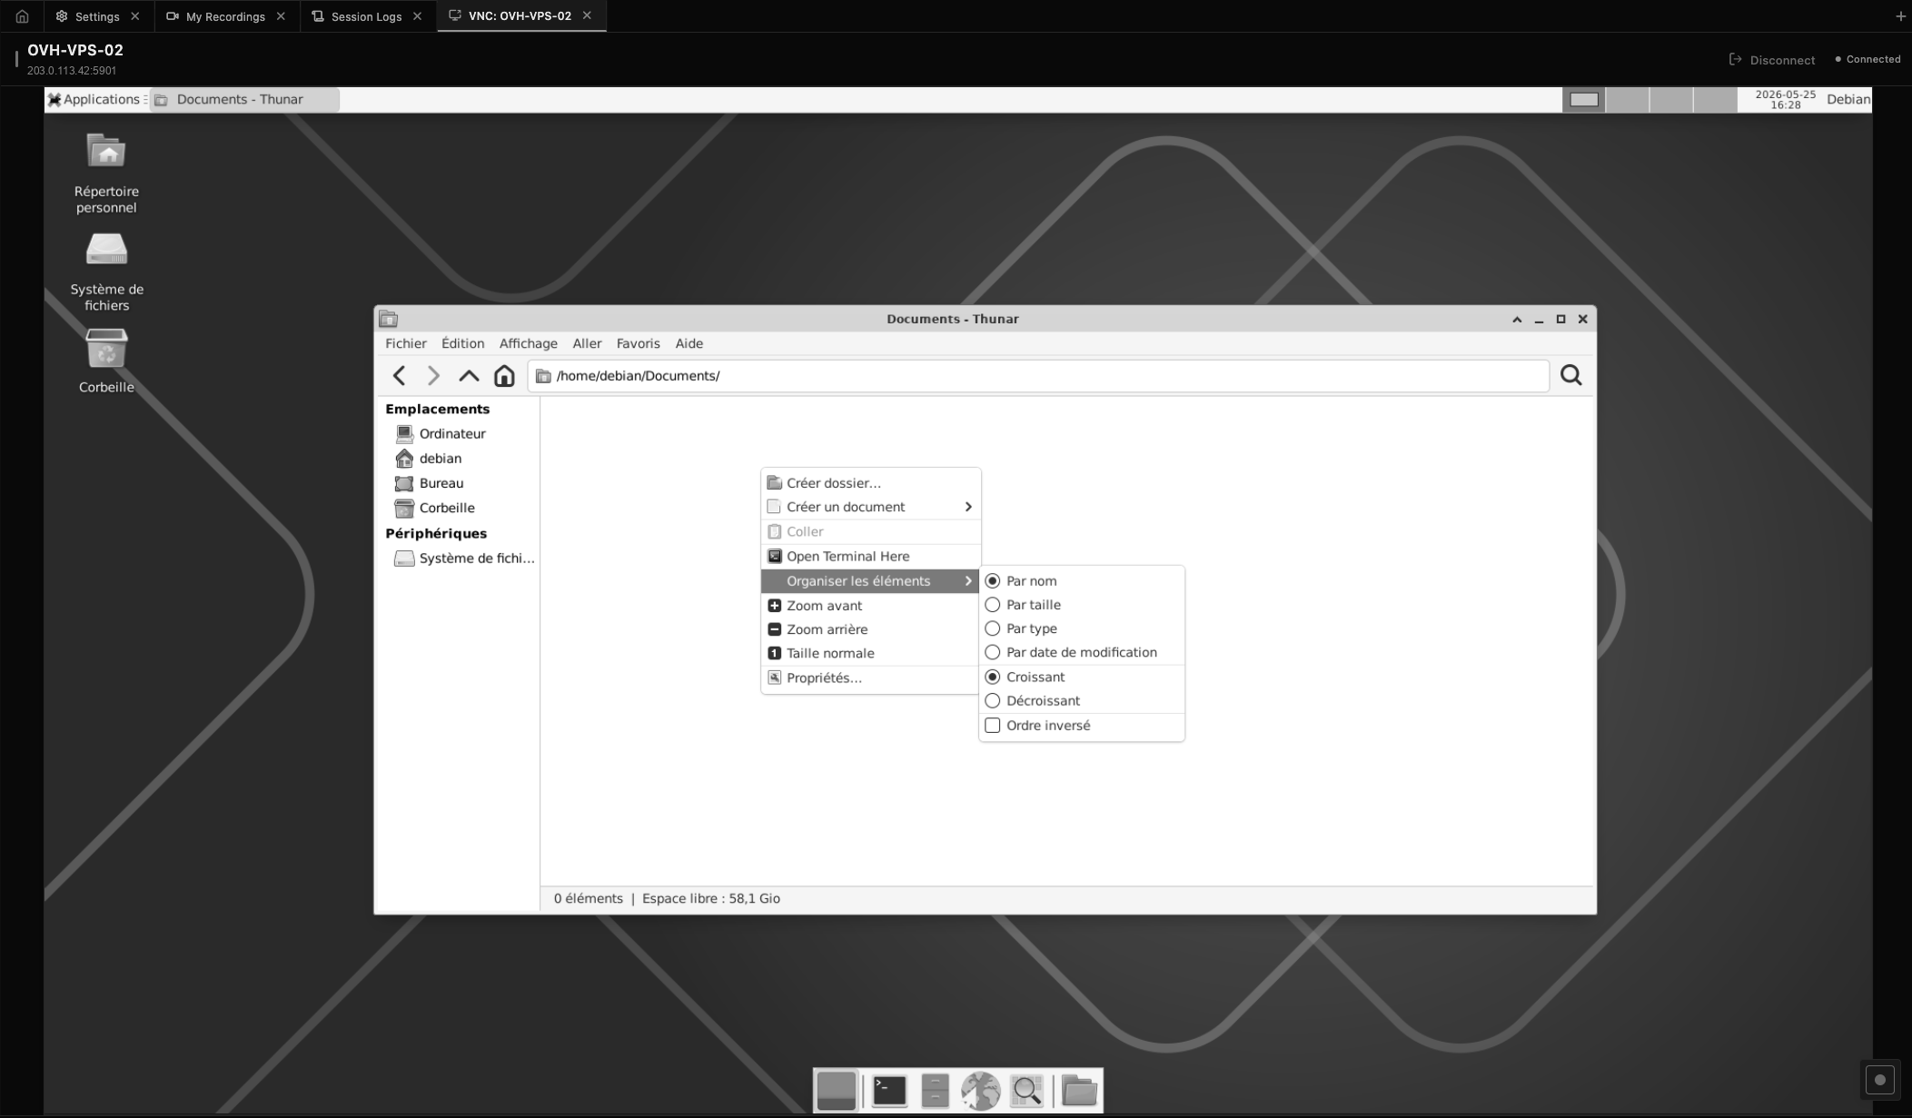Open the Aller menu
1912x1118 pixels.
click(587, 343)
